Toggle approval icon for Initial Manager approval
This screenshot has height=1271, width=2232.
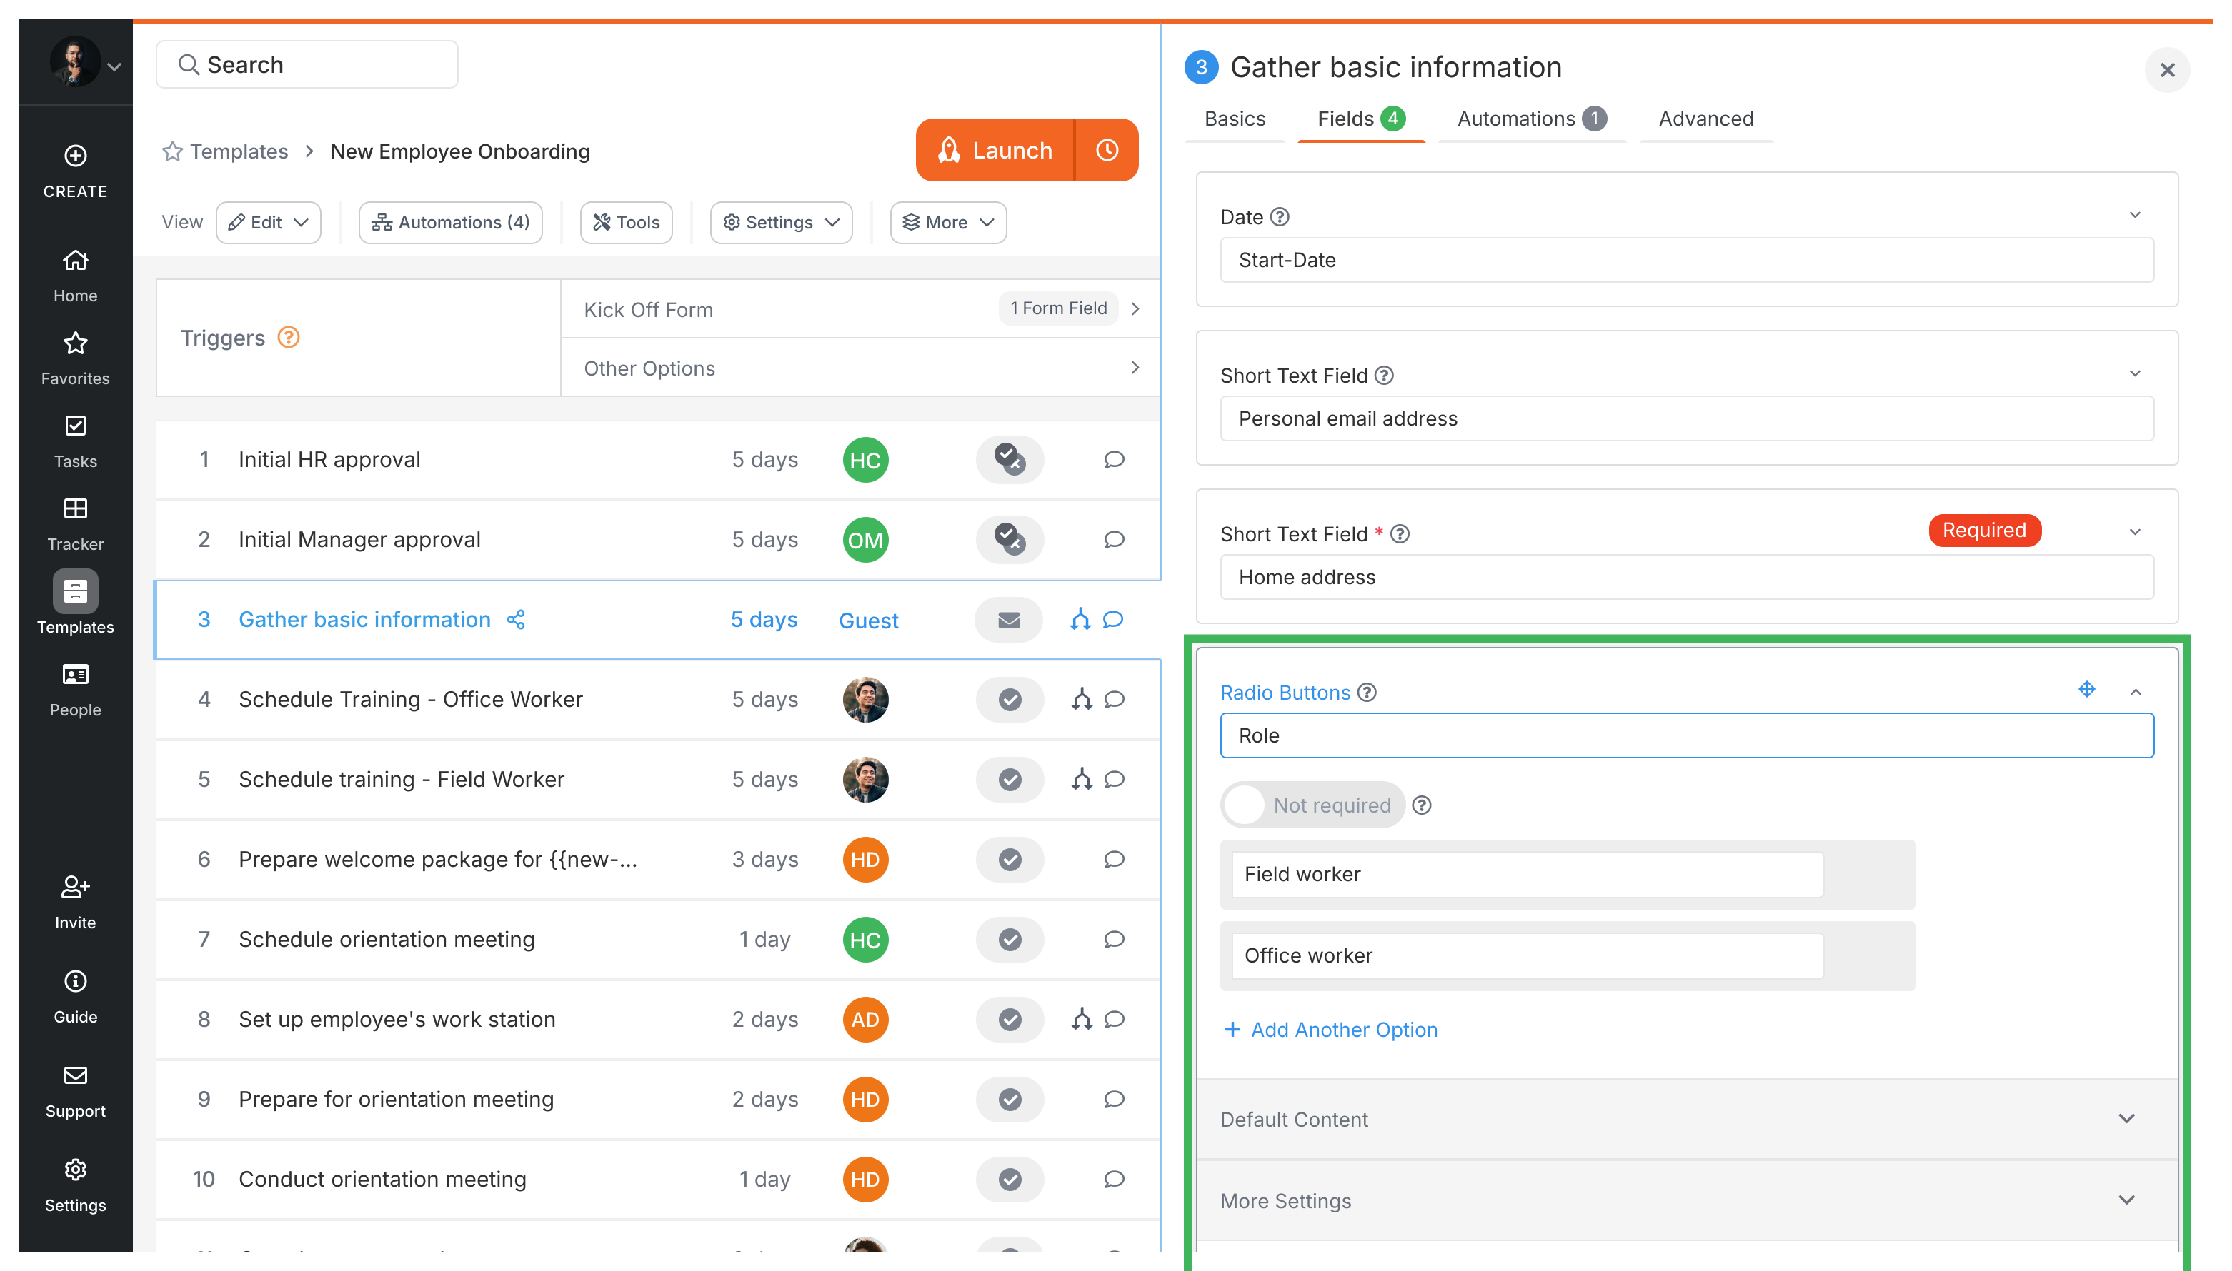point(1010,540)
